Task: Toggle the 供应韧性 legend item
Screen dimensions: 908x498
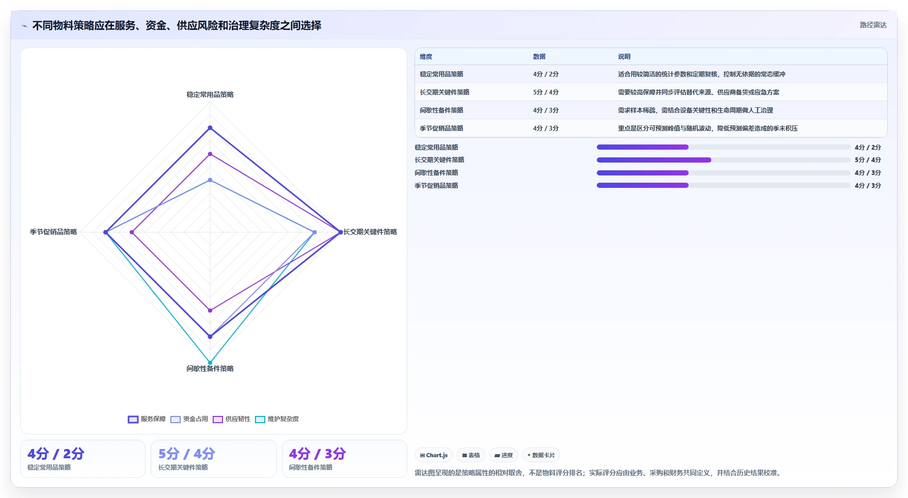Action: click(x=232, y=419)
